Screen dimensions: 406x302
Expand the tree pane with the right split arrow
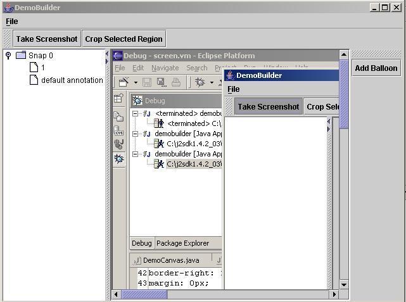coord(107,61)
